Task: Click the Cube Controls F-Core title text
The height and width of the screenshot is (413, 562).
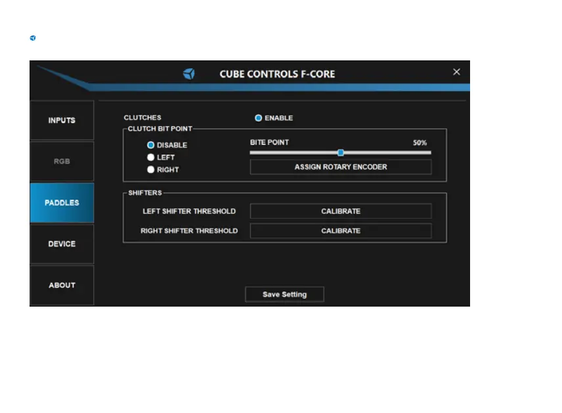Action: point(278,74)
